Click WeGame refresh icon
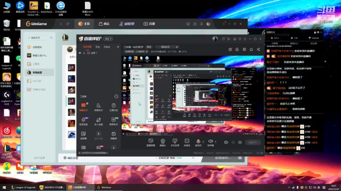Screen dimensions: 341x191 pyautogui.click(x=68, y=24)
